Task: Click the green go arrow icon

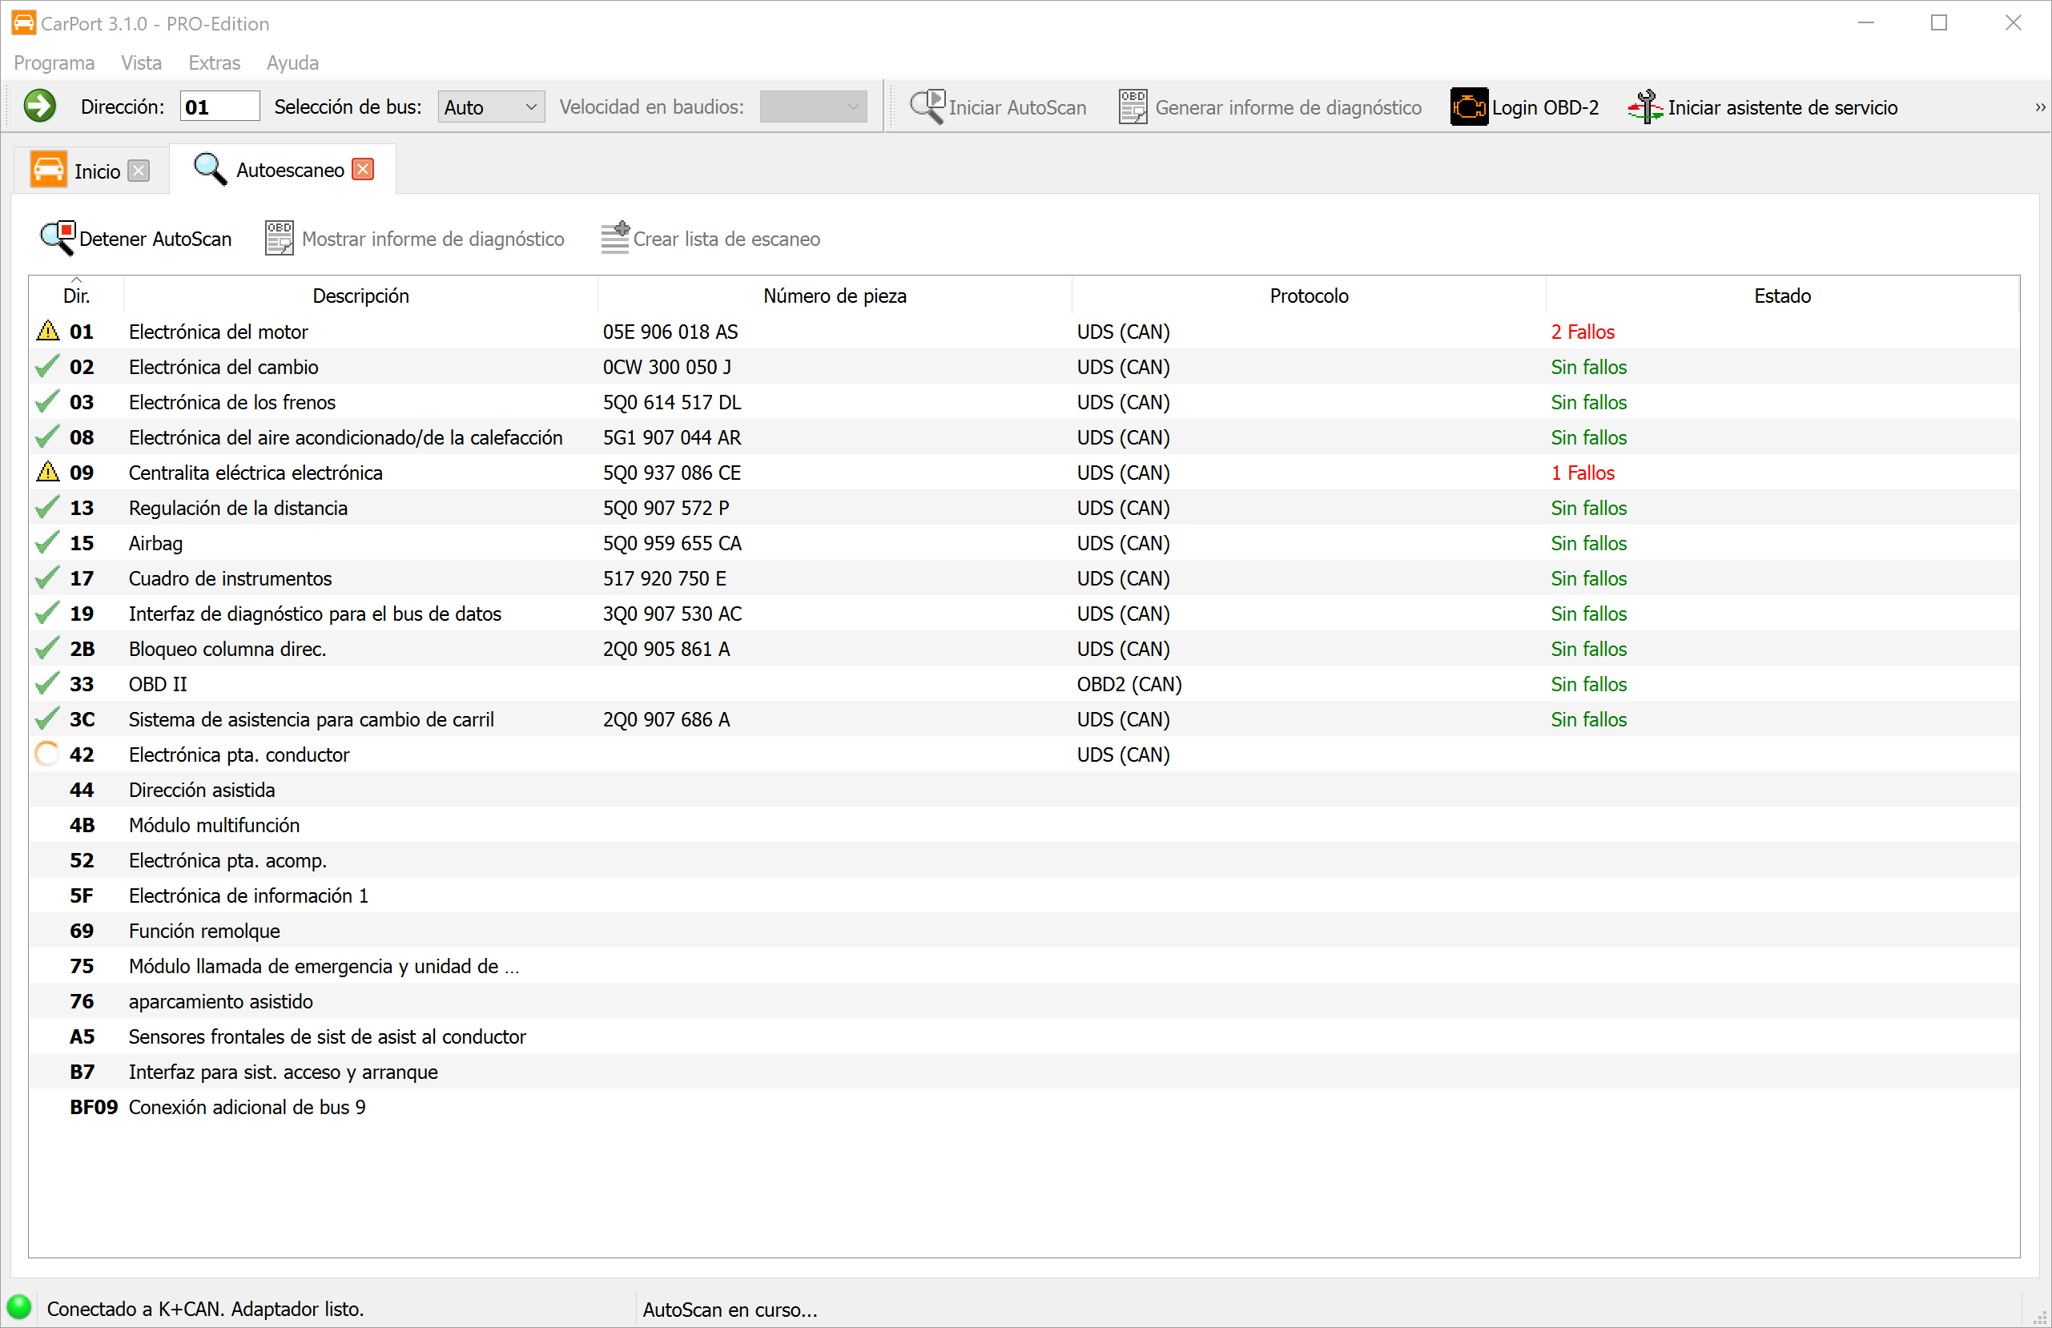Action: click(40, 106)
